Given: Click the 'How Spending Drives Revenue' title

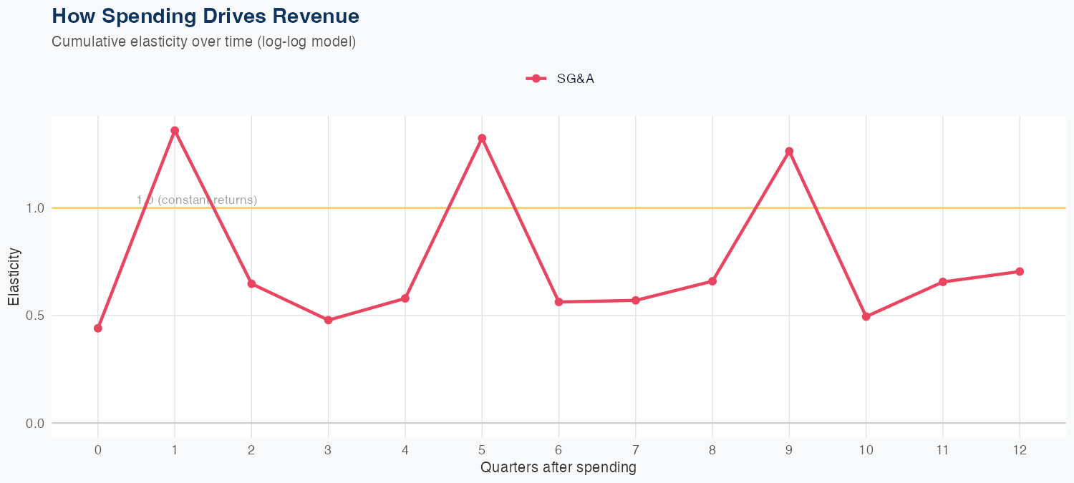Looking at the screenshot, I should [x=205, y=16].
